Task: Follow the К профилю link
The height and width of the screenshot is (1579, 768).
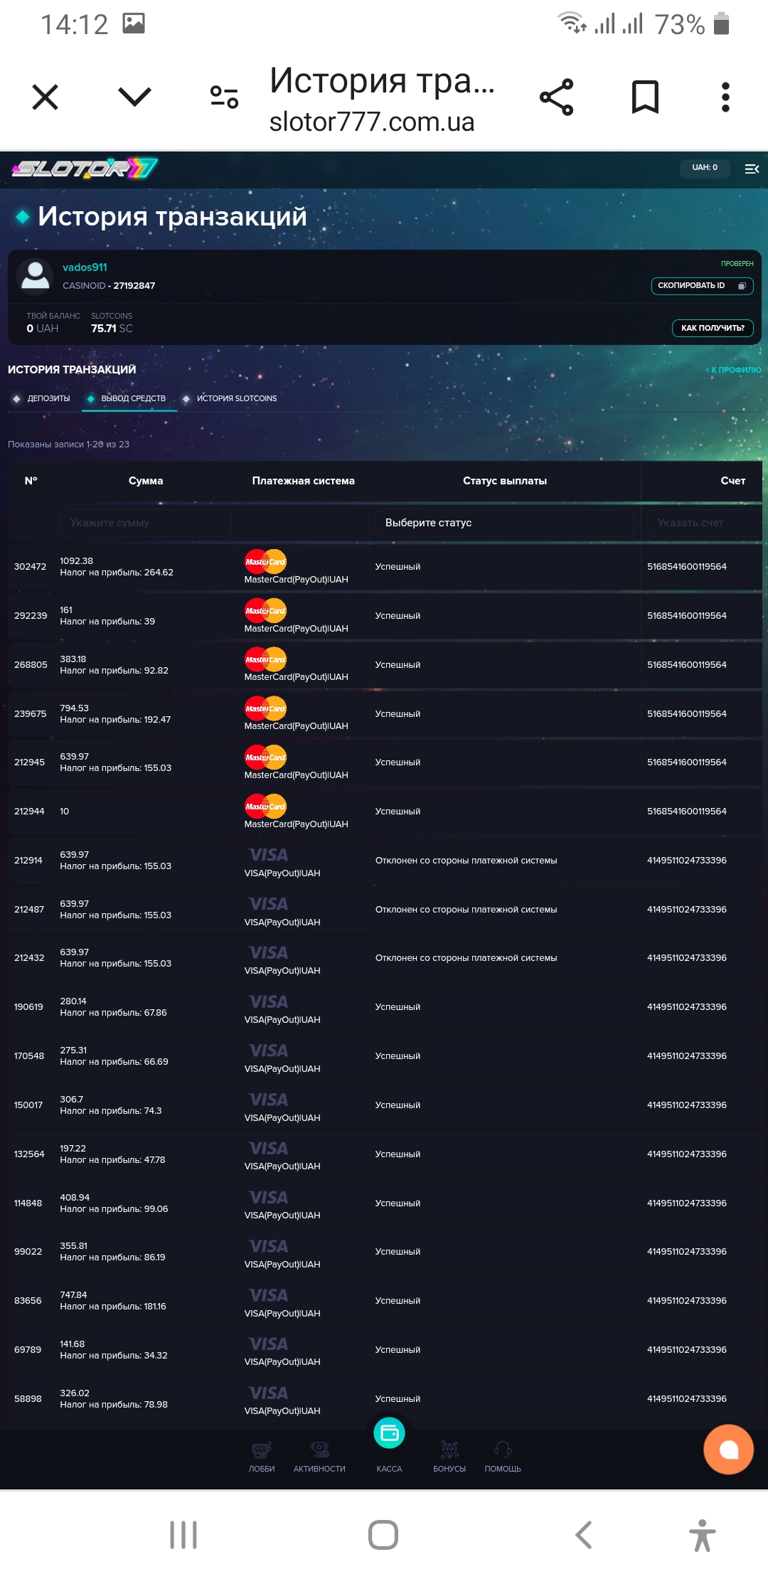Action: click(x=733, y=370)
